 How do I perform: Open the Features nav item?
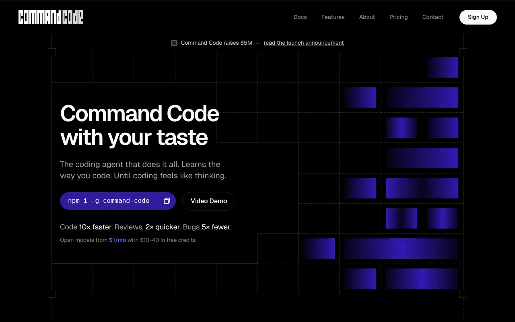click(333, 17)
